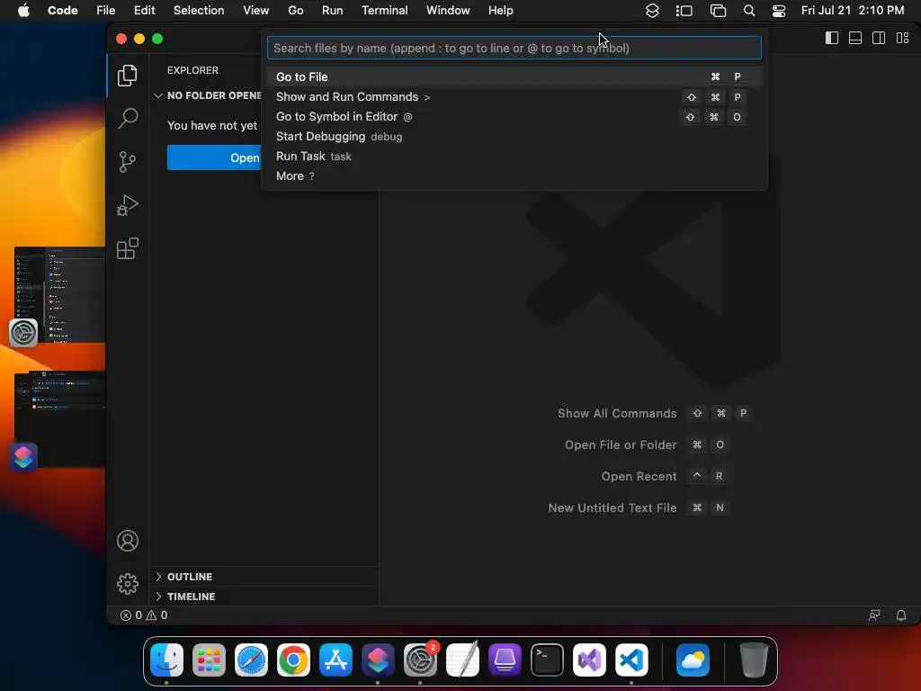Select Go to File in quick picker
This screenshot has width=921, height=691.
(514, 77)
